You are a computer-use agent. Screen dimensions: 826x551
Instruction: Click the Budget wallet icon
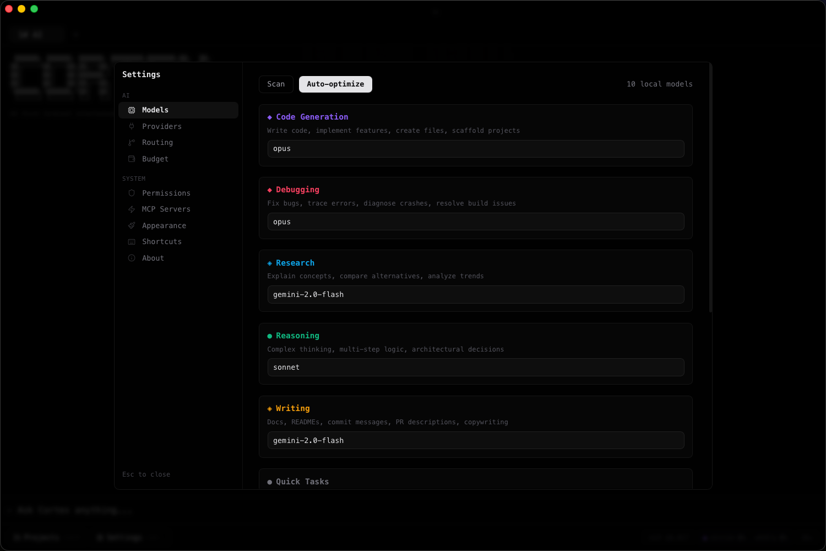tap(132, 159)
